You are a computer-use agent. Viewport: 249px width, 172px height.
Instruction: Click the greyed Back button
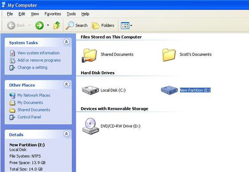[x=16, y=25]
